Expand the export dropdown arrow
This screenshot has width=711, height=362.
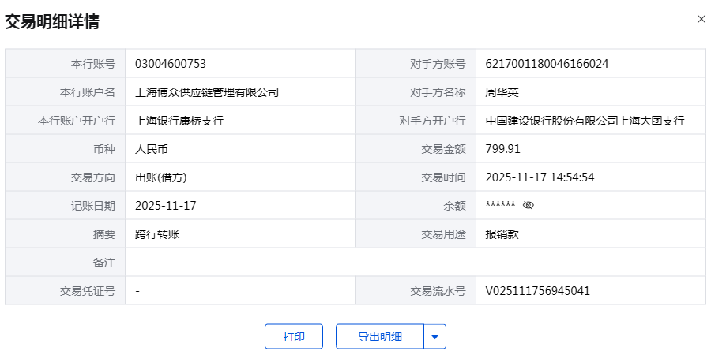[435, 337]
